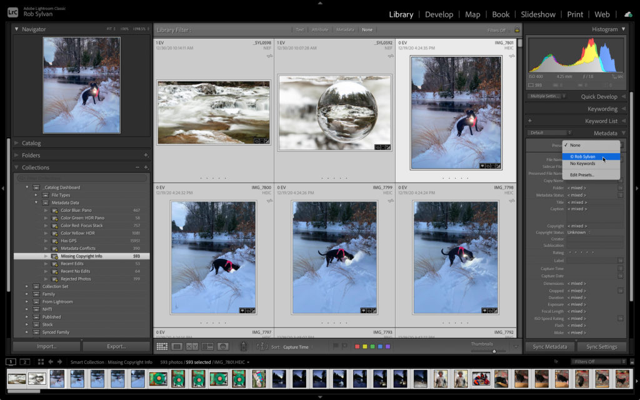The height and width of the screenshot is (400, 640).
Task: Expand the Keywording panel
Action: pos(602,109)
